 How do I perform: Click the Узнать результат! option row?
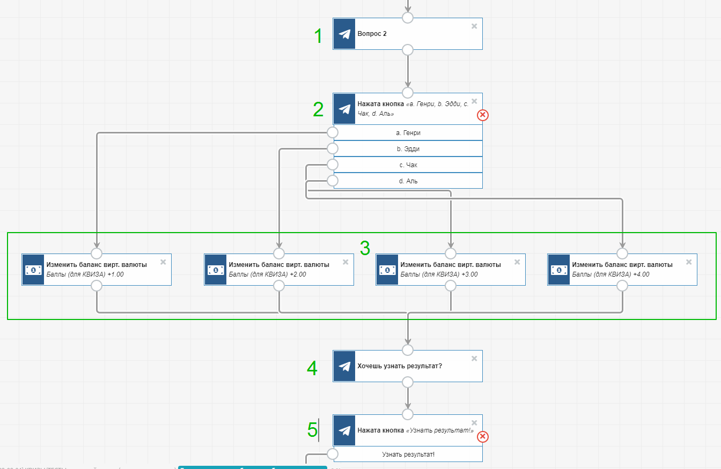pyautogui.click(x=408, y=454)
